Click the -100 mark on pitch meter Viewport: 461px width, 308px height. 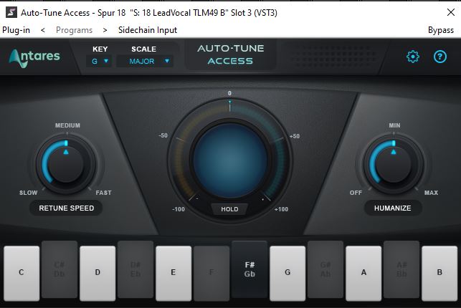pos(179,209)
